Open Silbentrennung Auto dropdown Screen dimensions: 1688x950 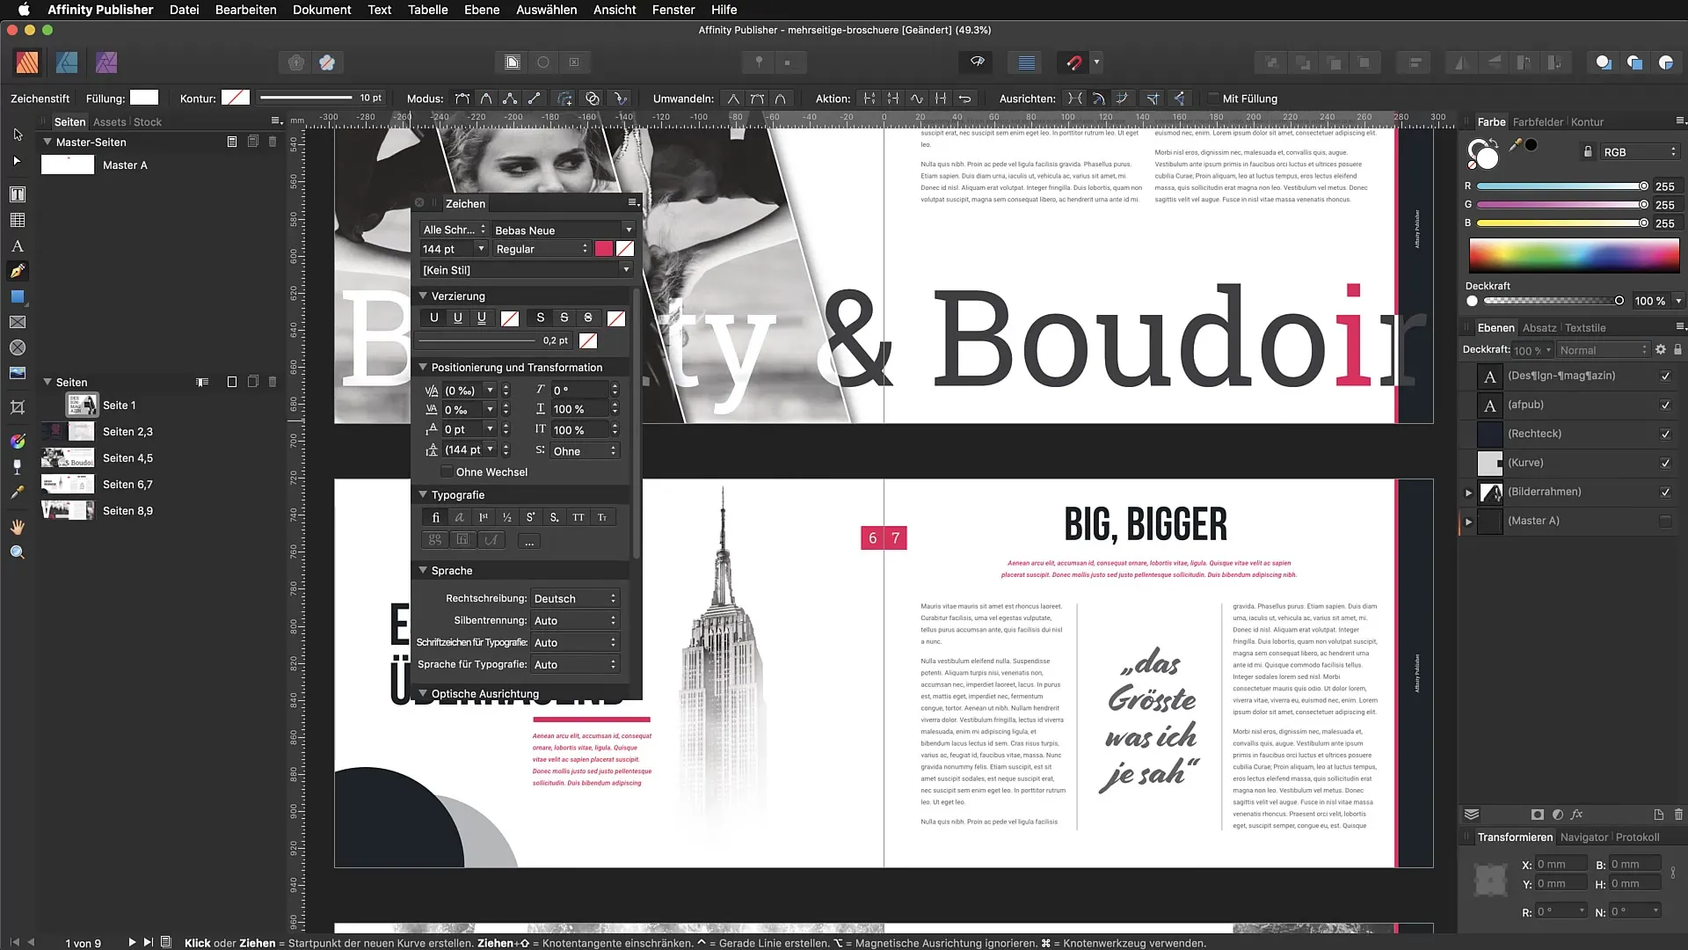coord(575,620)
